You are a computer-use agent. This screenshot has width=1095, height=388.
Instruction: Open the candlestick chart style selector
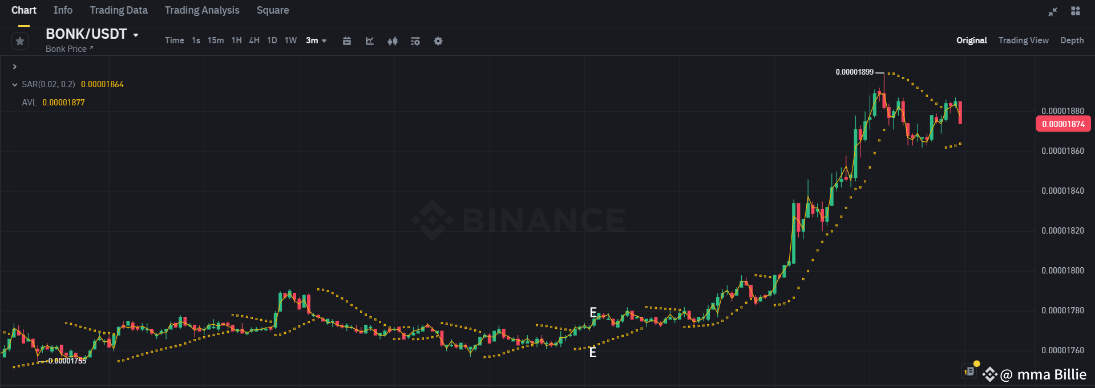pyautogui.click(x=393, y=40)
